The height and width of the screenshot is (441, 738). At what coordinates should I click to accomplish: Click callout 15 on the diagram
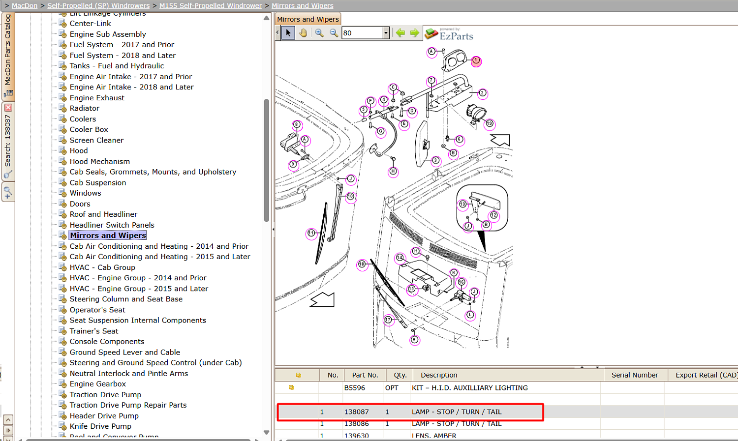(412, 289)
